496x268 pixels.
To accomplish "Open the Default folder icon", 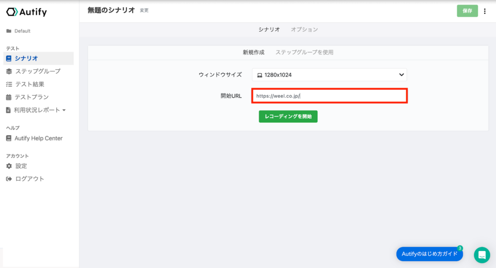I will coord(9,31).
